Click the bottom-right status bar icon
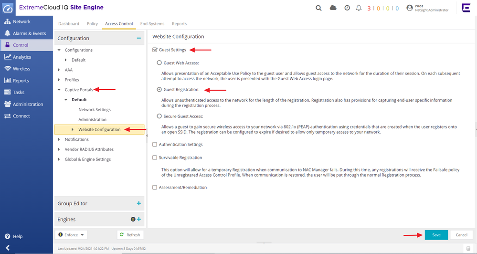Viewport: 477px width, 254px height. (x=468, y=249)
